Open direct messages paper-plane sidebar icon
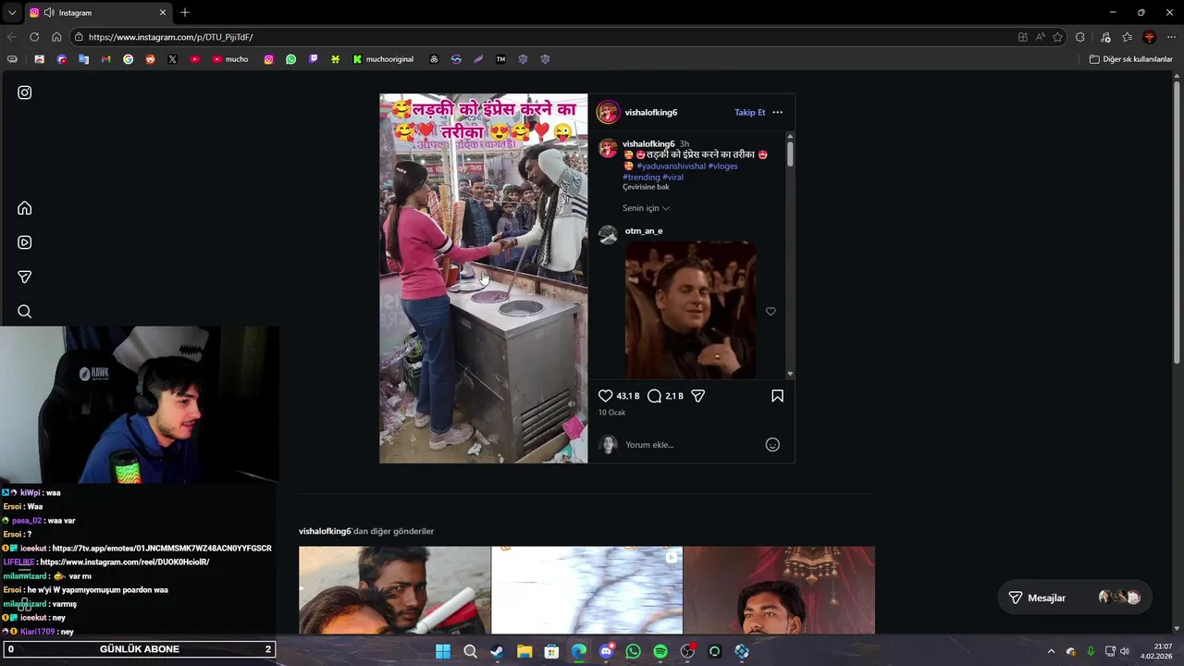 click(25, 277)
